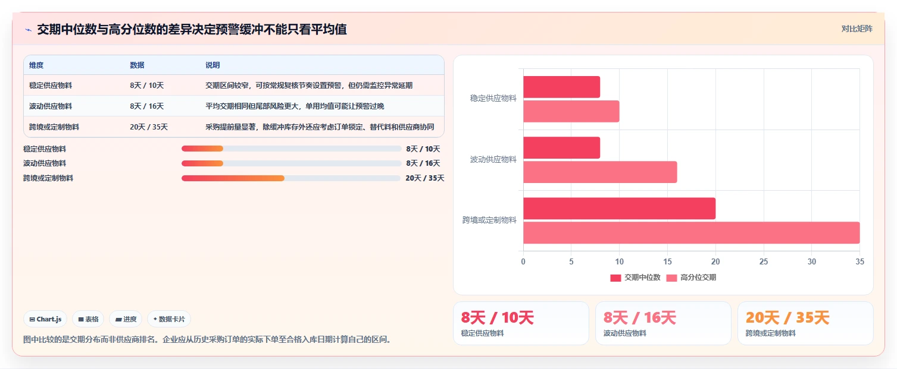897x369 pixels.
Task: Click description starting 采购提前量显著
Action: pos(320,127)
